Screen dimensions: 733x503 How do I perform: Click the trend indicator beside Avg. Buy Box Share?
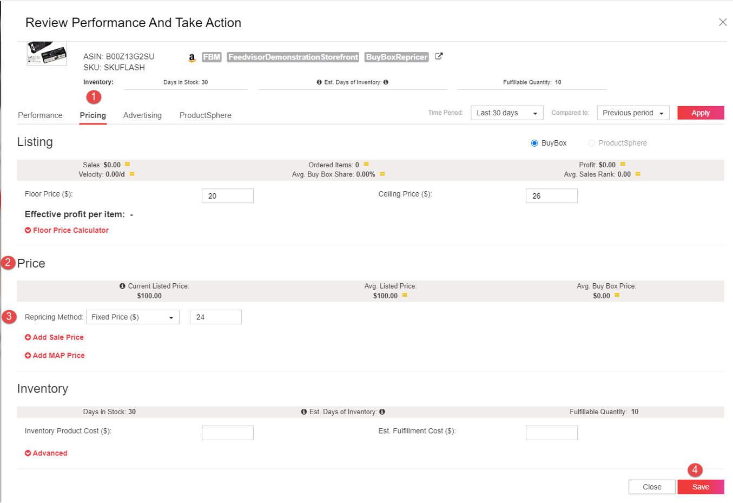point(382,174)
